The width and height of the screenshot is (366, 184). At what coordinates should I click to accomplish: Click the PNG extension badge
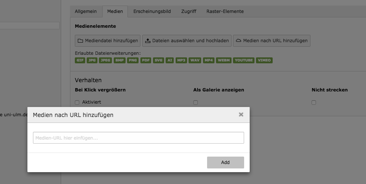pyautogui.click(x=133, y=60)
